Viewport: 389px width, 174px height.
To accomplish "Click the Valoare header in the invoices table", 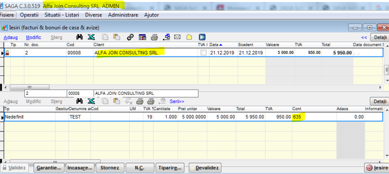I will pyautogui.click(x=280, y=45).
